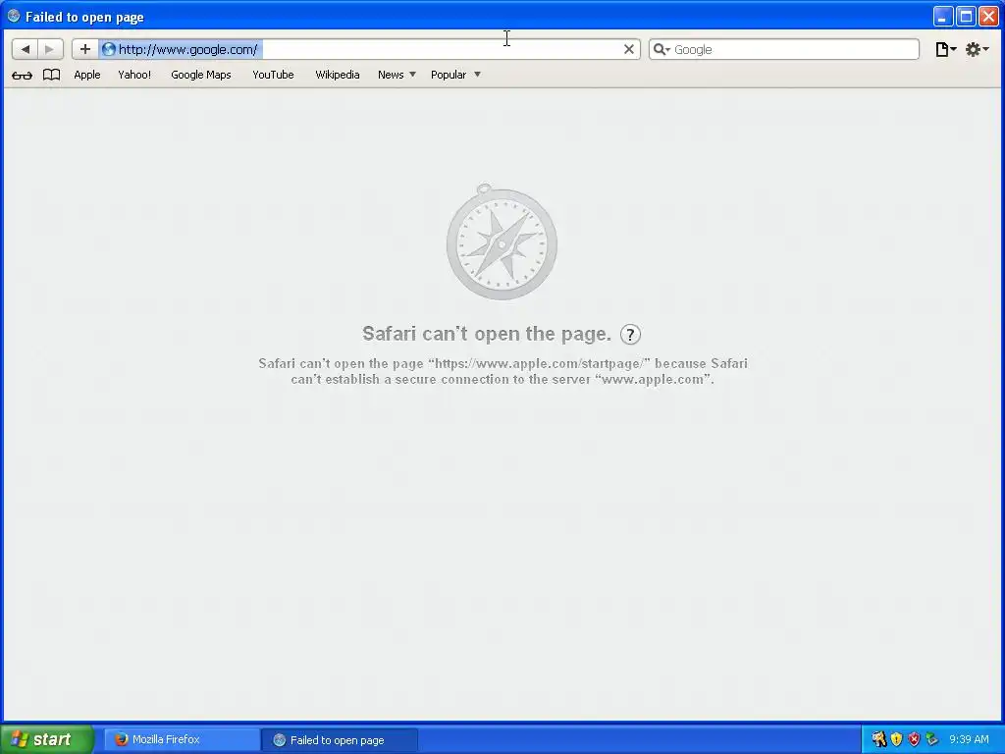Click the 9:39 AM clock

click(969, 739)
